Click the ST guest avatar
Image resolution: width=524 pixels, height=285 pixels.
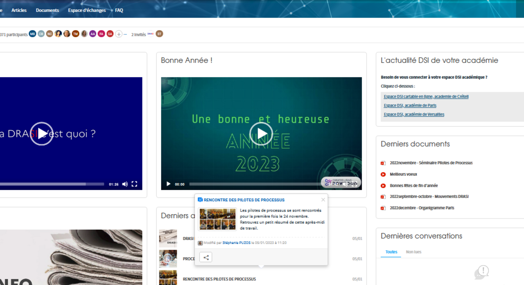click(159, 34)
